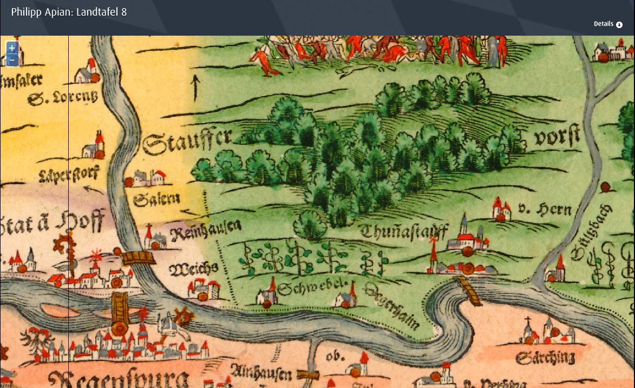Expand the Details panel
This screenshot has width=635, height=388.
click(x=608, y=24)
